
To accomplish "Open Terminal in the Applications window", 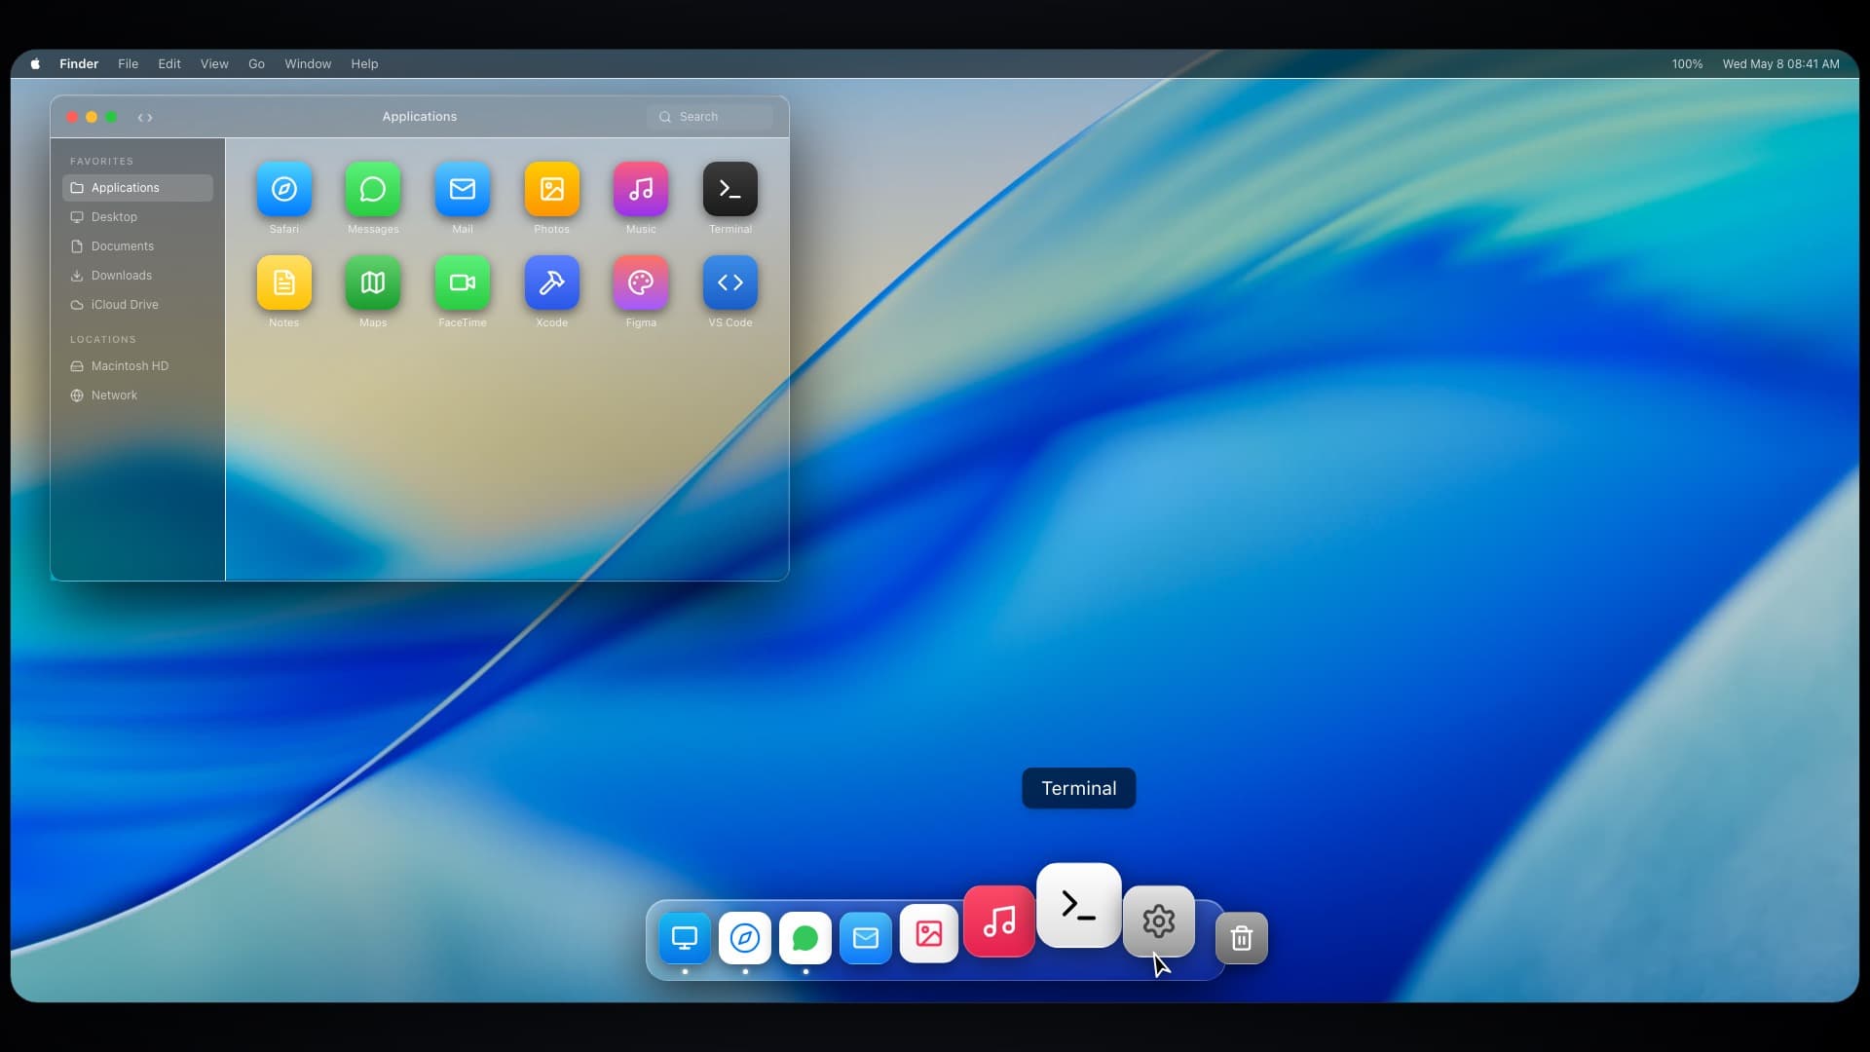I will tap(730, 189).
